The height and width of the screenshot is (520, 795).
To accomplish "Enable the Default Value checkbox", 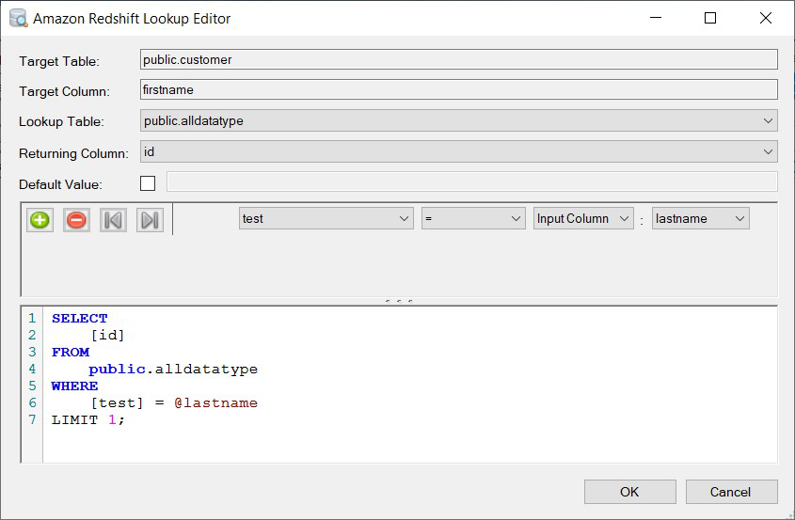I will (148, 183).
